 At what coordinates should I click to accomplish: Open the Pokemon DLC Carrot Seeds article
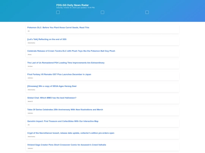click(58, 28)
